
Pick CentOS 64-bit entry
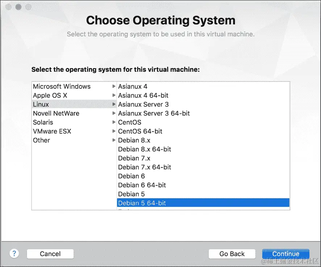pos(203,131)
